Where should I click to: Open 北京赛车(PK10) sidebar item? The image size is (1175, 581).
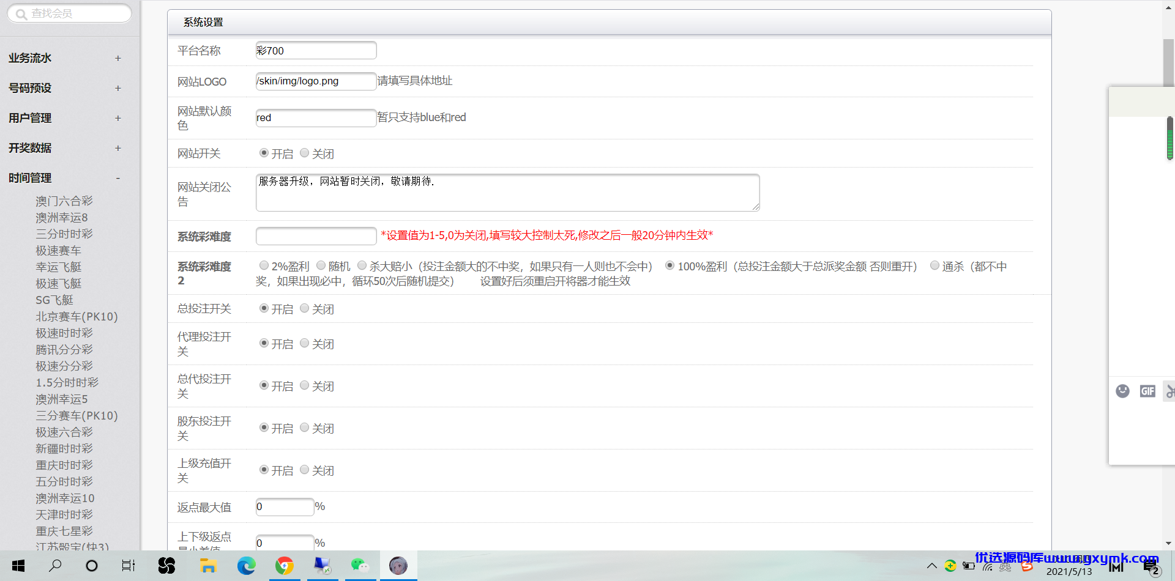coord(76,316)
